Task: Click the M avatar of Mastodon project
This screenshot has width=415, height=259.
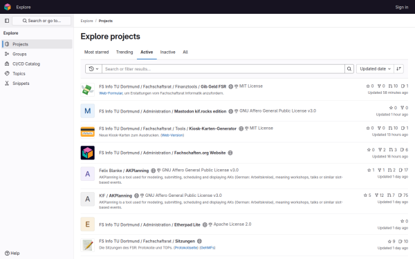Action: tap(88, 111)
